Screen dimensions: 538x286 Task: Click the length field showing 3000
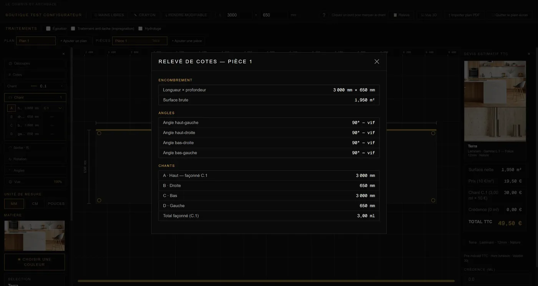[x=238, y=15]
